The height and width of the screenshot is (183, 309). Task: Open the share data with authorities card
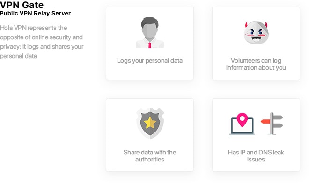(150, 135)
